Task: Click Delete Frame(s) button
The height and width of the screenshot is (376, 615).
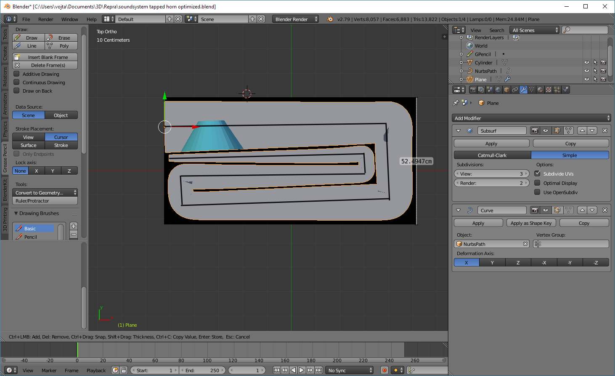Action: point(45,65)
